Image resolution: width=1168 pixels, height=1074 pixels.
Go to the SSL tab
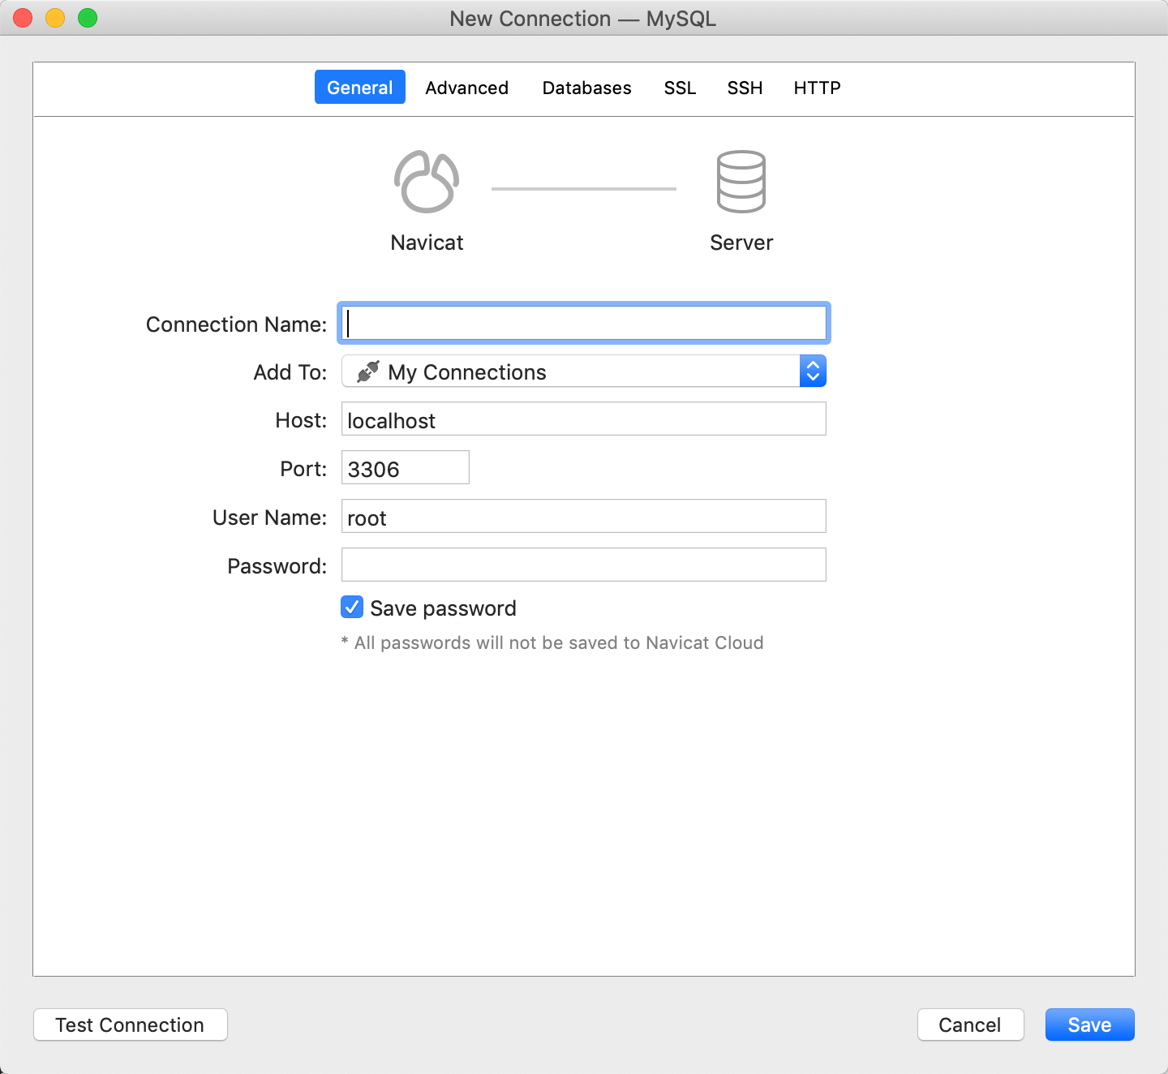(x=681, y=88)
